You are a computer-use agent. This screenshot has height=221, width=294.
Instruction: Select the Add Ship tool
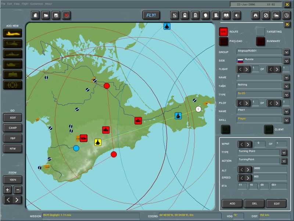coord(13,53)
